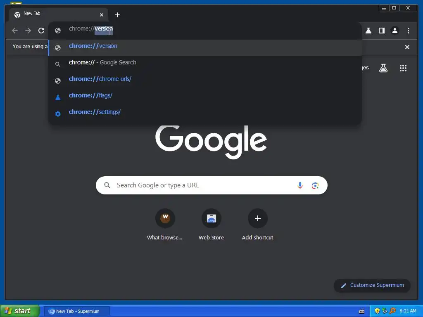423x317 pixels.
Task: Choose the chrome://chrome-urls/ suggestion
Action: click(205, 80)
